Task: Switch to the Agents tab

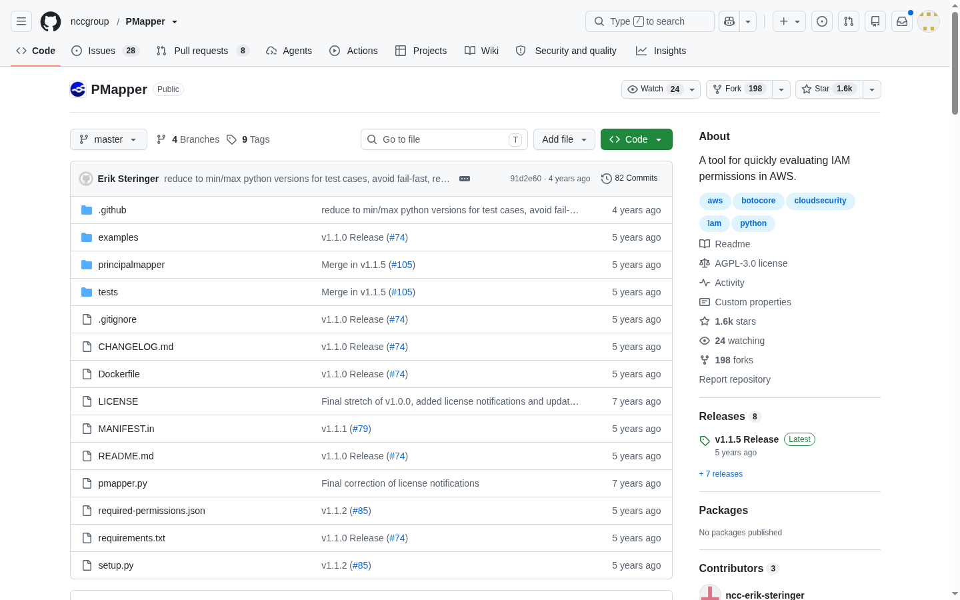Action: 289,51
